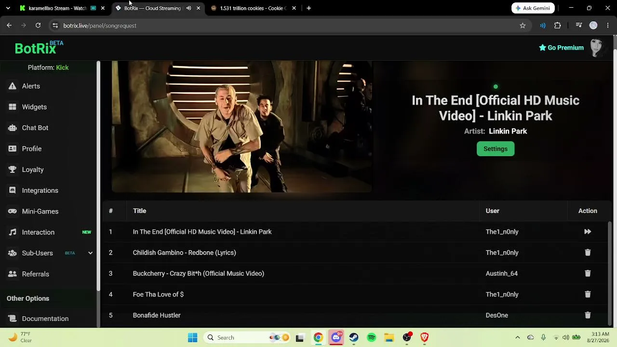Open Discord from the taskbar
Image resolution: width=617 pixels, height=347 pixels.
pos(336,337)
